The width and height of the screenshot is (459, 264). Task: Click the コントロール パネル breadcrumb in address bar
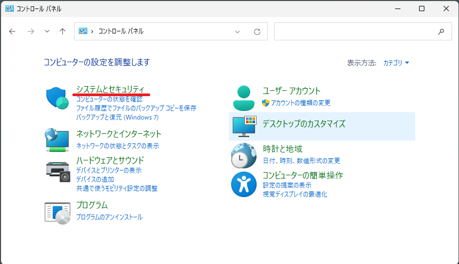click(x=121, y=31)
